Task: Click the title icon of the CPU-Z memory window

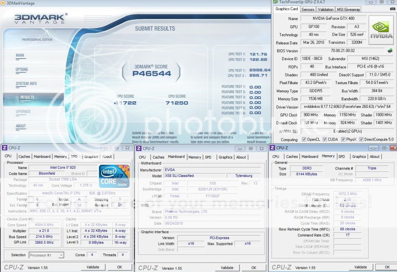Action: click(272, 148)
